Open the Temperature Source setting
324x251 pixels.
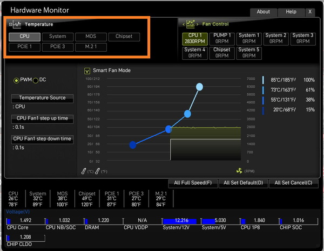42,99
